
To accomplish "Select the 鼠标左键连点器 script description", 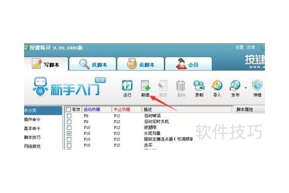I will (x=169, y=139).
